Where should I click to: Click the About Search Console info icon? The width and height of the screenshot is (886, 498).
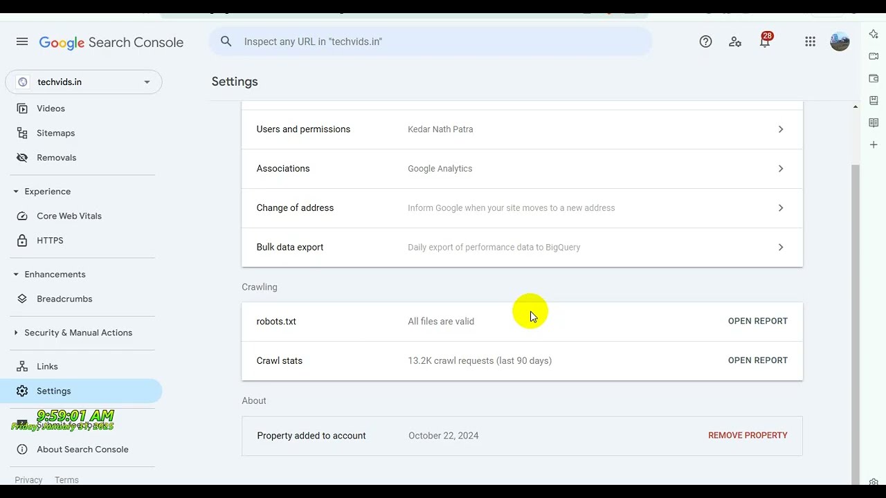(22, 450)
